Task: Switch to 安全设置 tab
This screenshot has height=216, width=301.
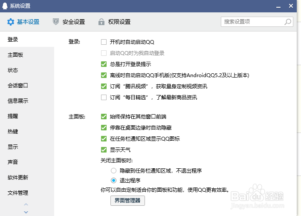Action: pos(69,22)
